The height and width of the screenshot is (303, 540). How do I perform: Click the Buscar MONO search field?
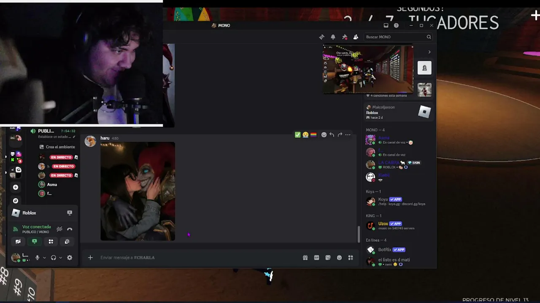(398, 37)
